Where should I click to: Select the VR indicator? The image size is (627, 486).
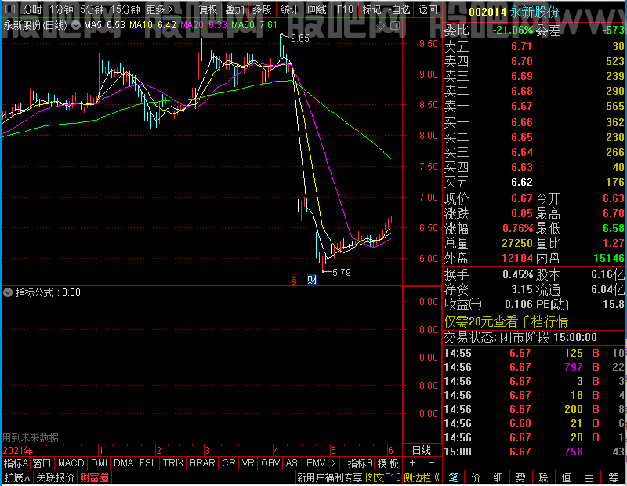point(248,463)
